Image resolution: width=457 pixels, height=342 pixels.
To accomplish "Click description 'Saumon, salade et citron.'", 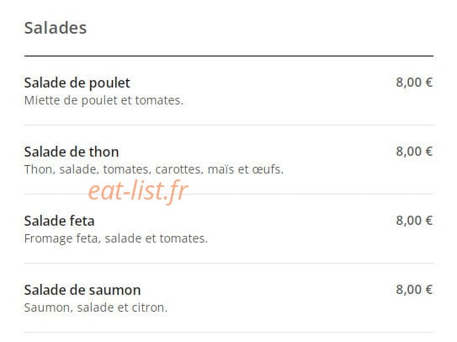I will coord(96,307).
